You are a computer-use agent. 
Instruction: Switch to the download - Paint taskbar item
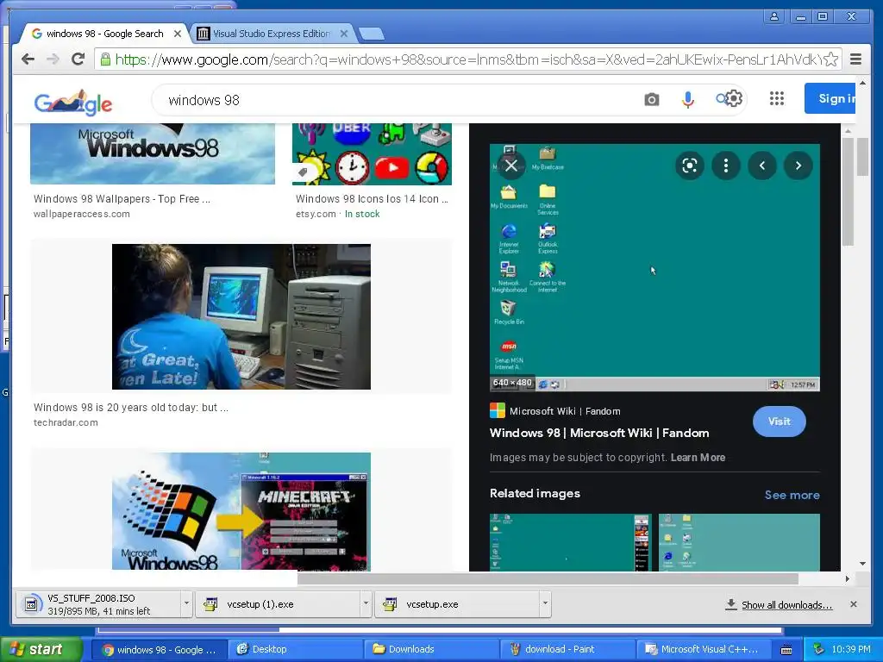(567, 650)
